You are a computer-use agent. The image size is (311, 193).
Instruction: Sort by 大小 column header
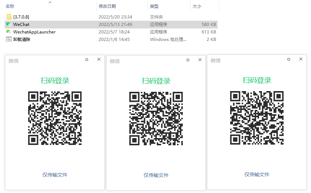click(197, 6)
